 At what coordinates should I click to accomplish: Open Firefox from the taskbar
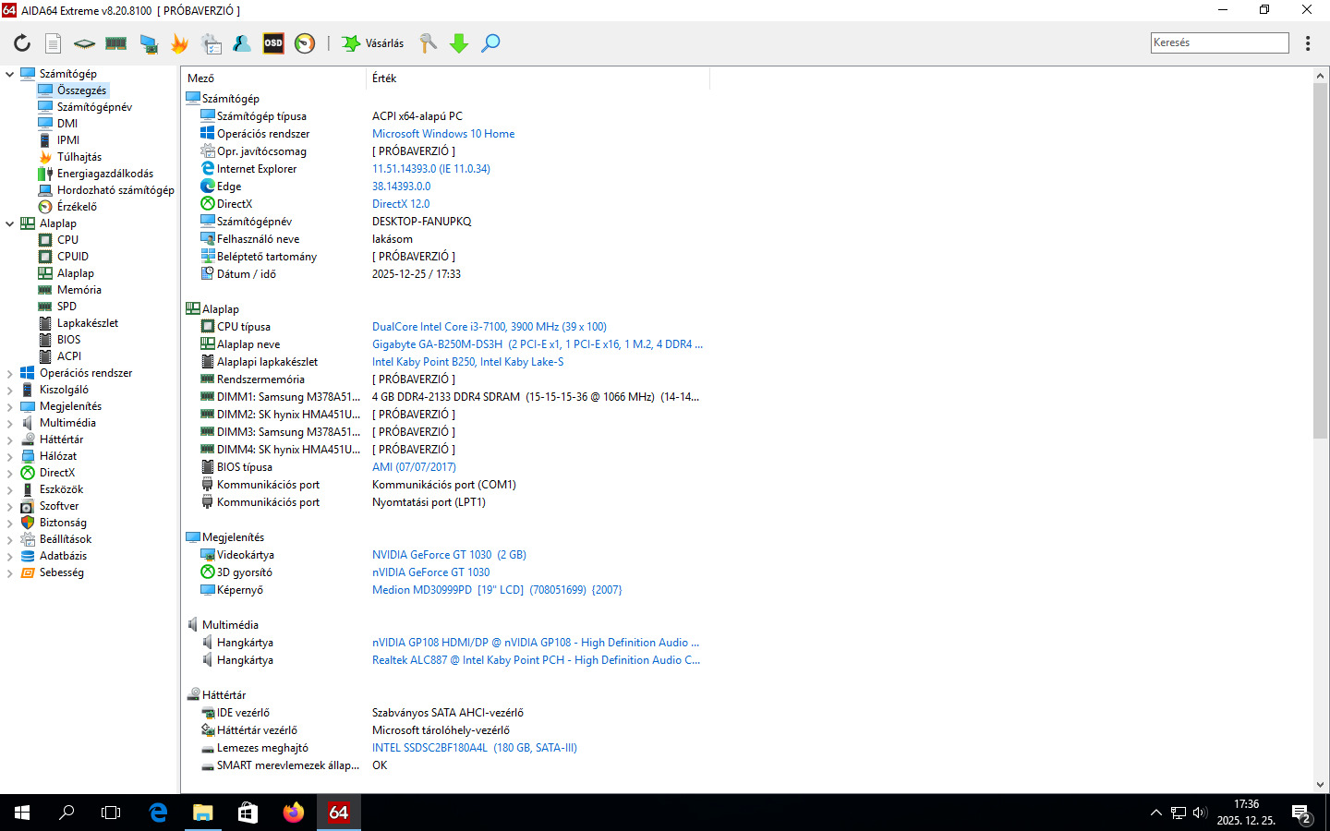coord(293,813)
